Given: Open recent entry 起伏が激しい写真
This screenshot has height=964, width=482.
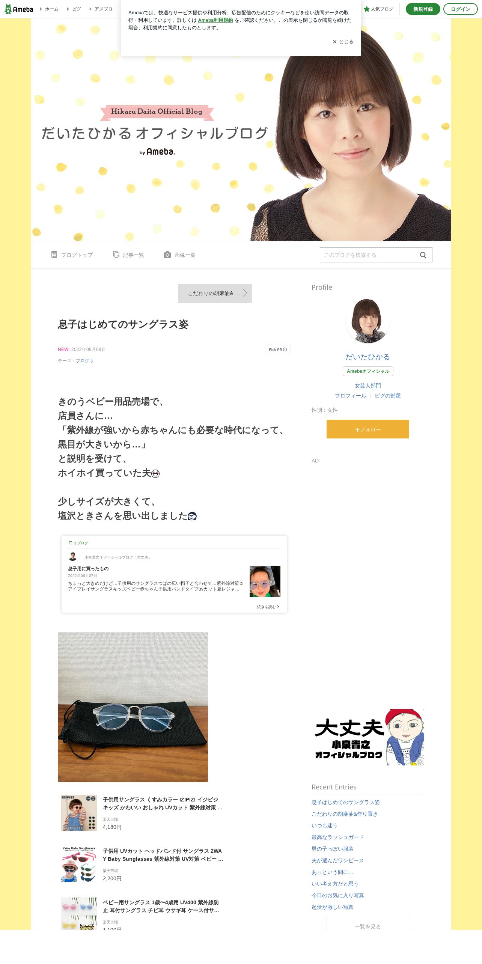Looking at the screenshot, I should [333, 907].
